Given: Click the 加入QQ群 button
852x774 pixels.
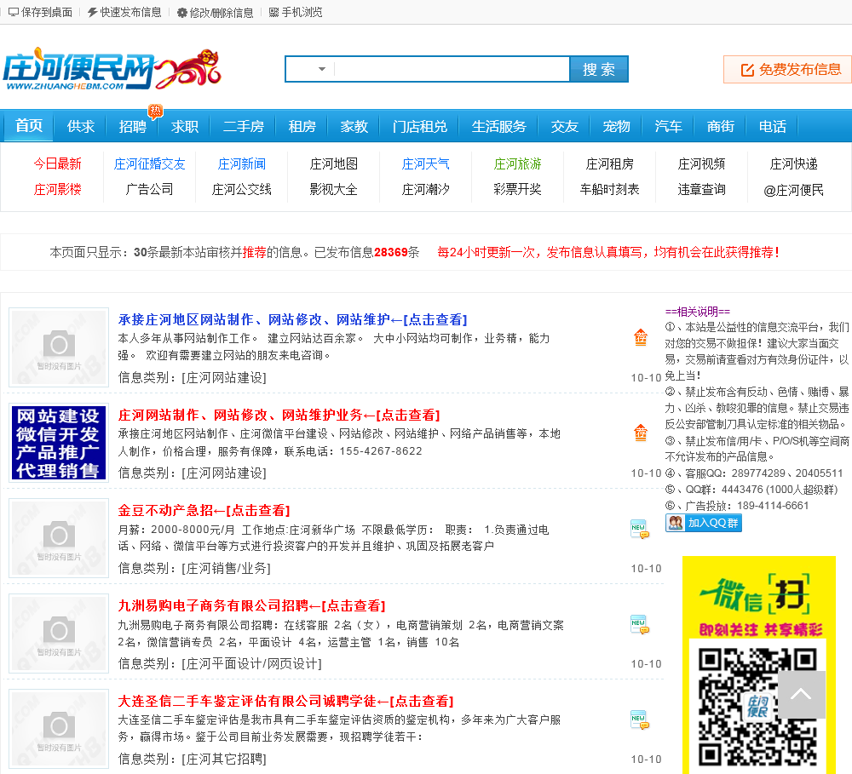Looking at the screenshot, I should [x=703, y=523].
